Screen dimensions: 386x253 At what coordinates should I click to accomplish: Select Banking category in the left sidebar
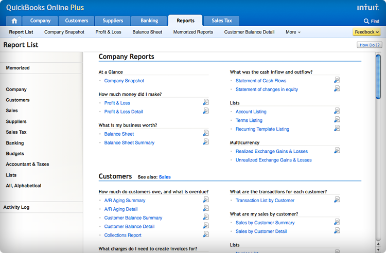(15, 143)
